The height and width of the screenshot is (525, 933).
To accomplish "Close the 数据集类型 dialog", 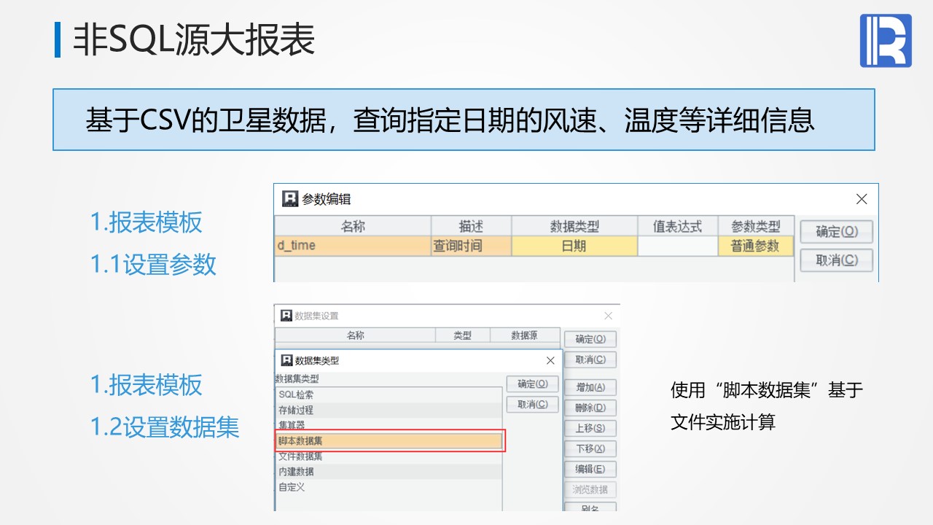I will coord(550,360).
